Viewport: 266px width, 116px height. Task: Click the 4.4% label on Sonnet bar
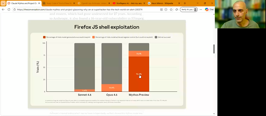(x=85, y=91)
